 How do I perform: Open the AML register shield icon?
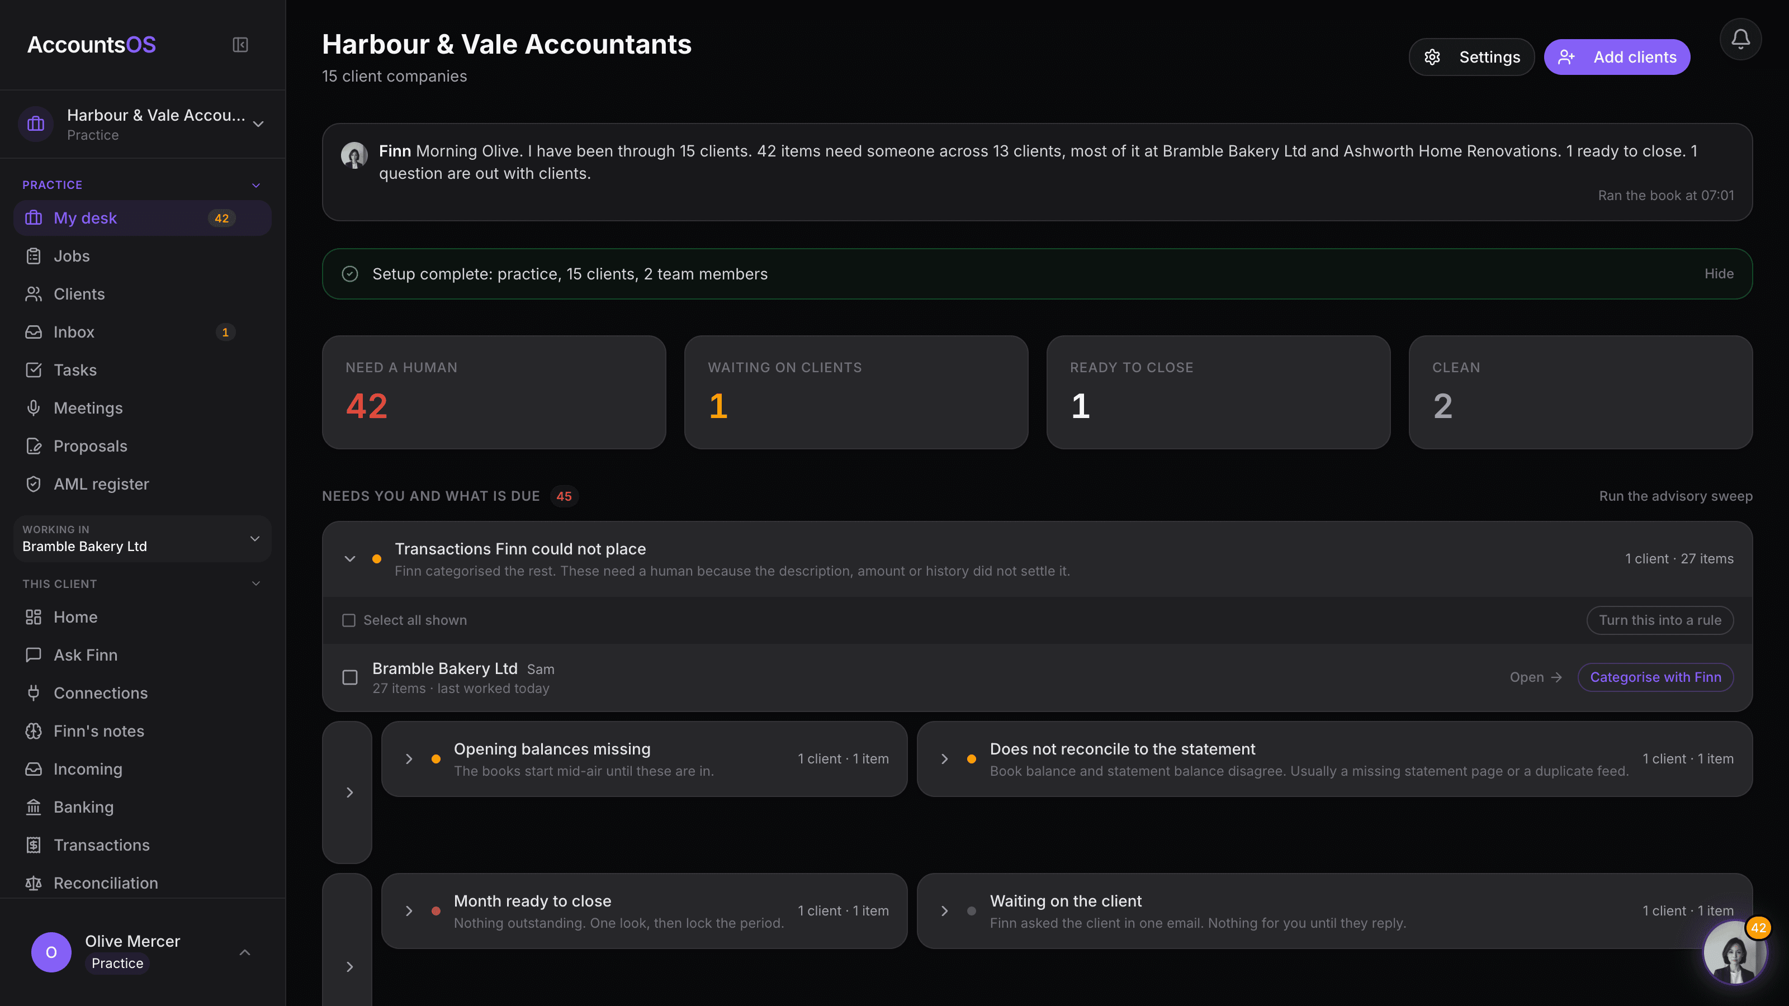tap(34, 484)
